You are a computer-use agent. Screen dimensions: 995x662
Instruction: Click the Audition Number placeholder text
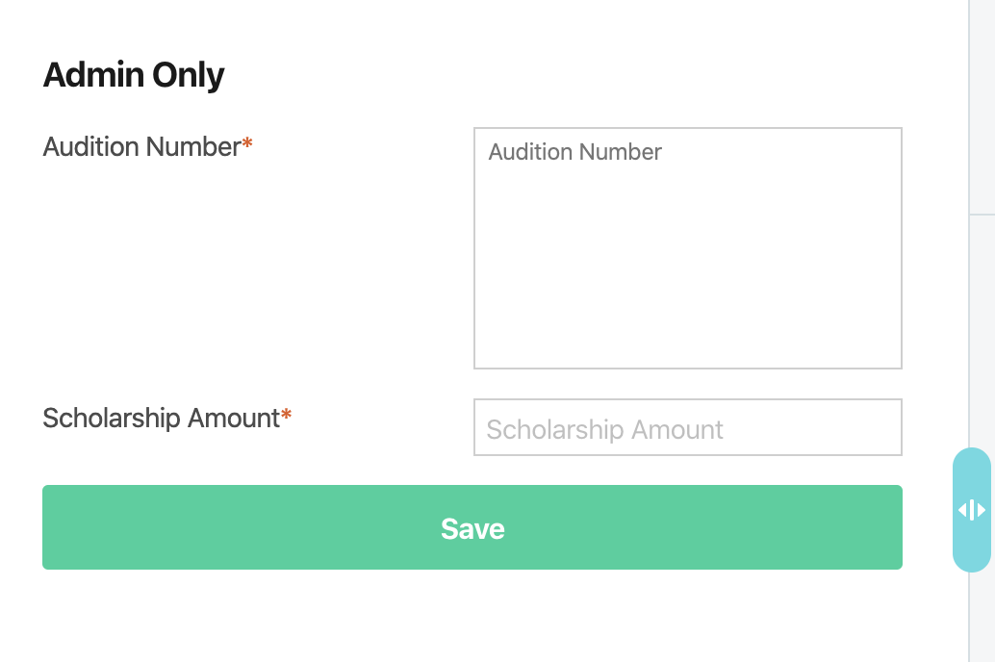[574, 152]
